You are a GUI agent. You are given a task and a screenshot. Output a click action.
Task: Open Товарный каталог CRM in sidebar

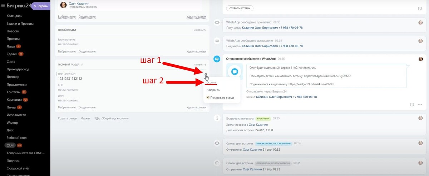point(26,153)
